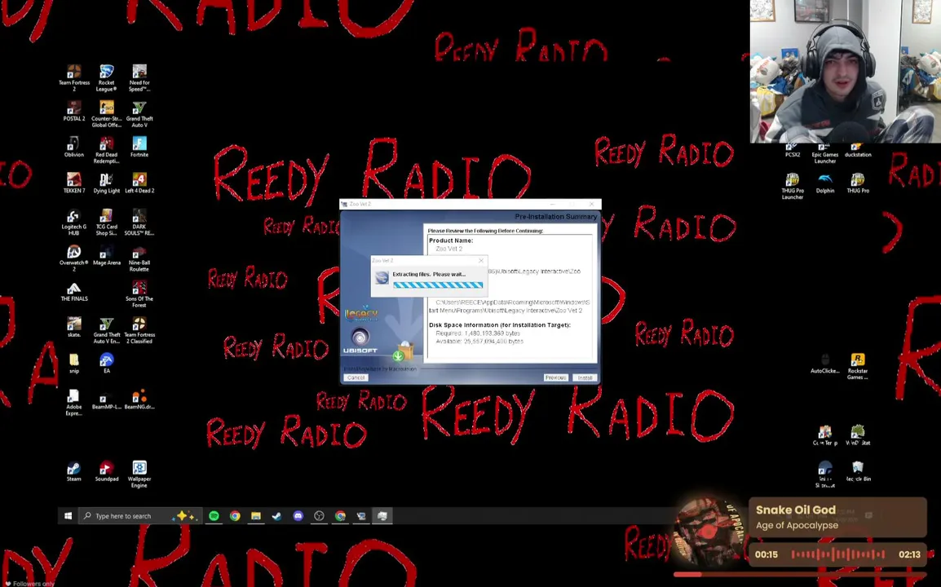Click Cancel in the Zoo Vet 2 installer
Screen dimensions: 941x587
coord(356,377)
